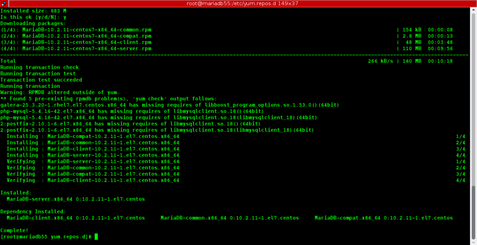Image resolution: width=477 pixels, height=245 pixels.
Task: Click 'MariaDB-server.x86_64 0:10.2.11-1.el7.centos' entry
Action: coord(76,199)
